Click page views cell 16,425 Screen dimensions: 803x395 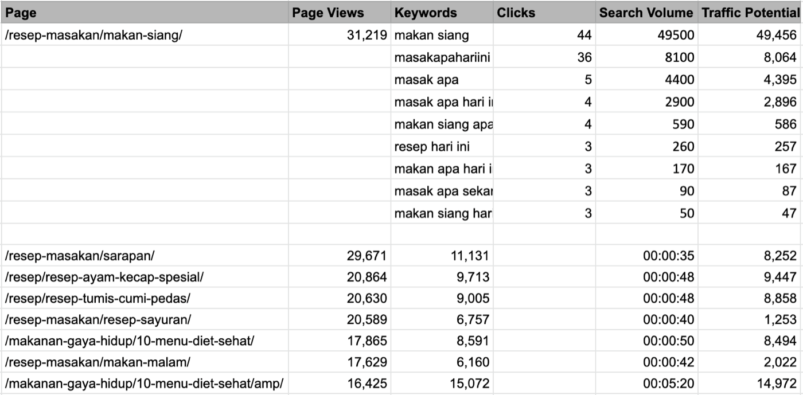click(340, 383)
